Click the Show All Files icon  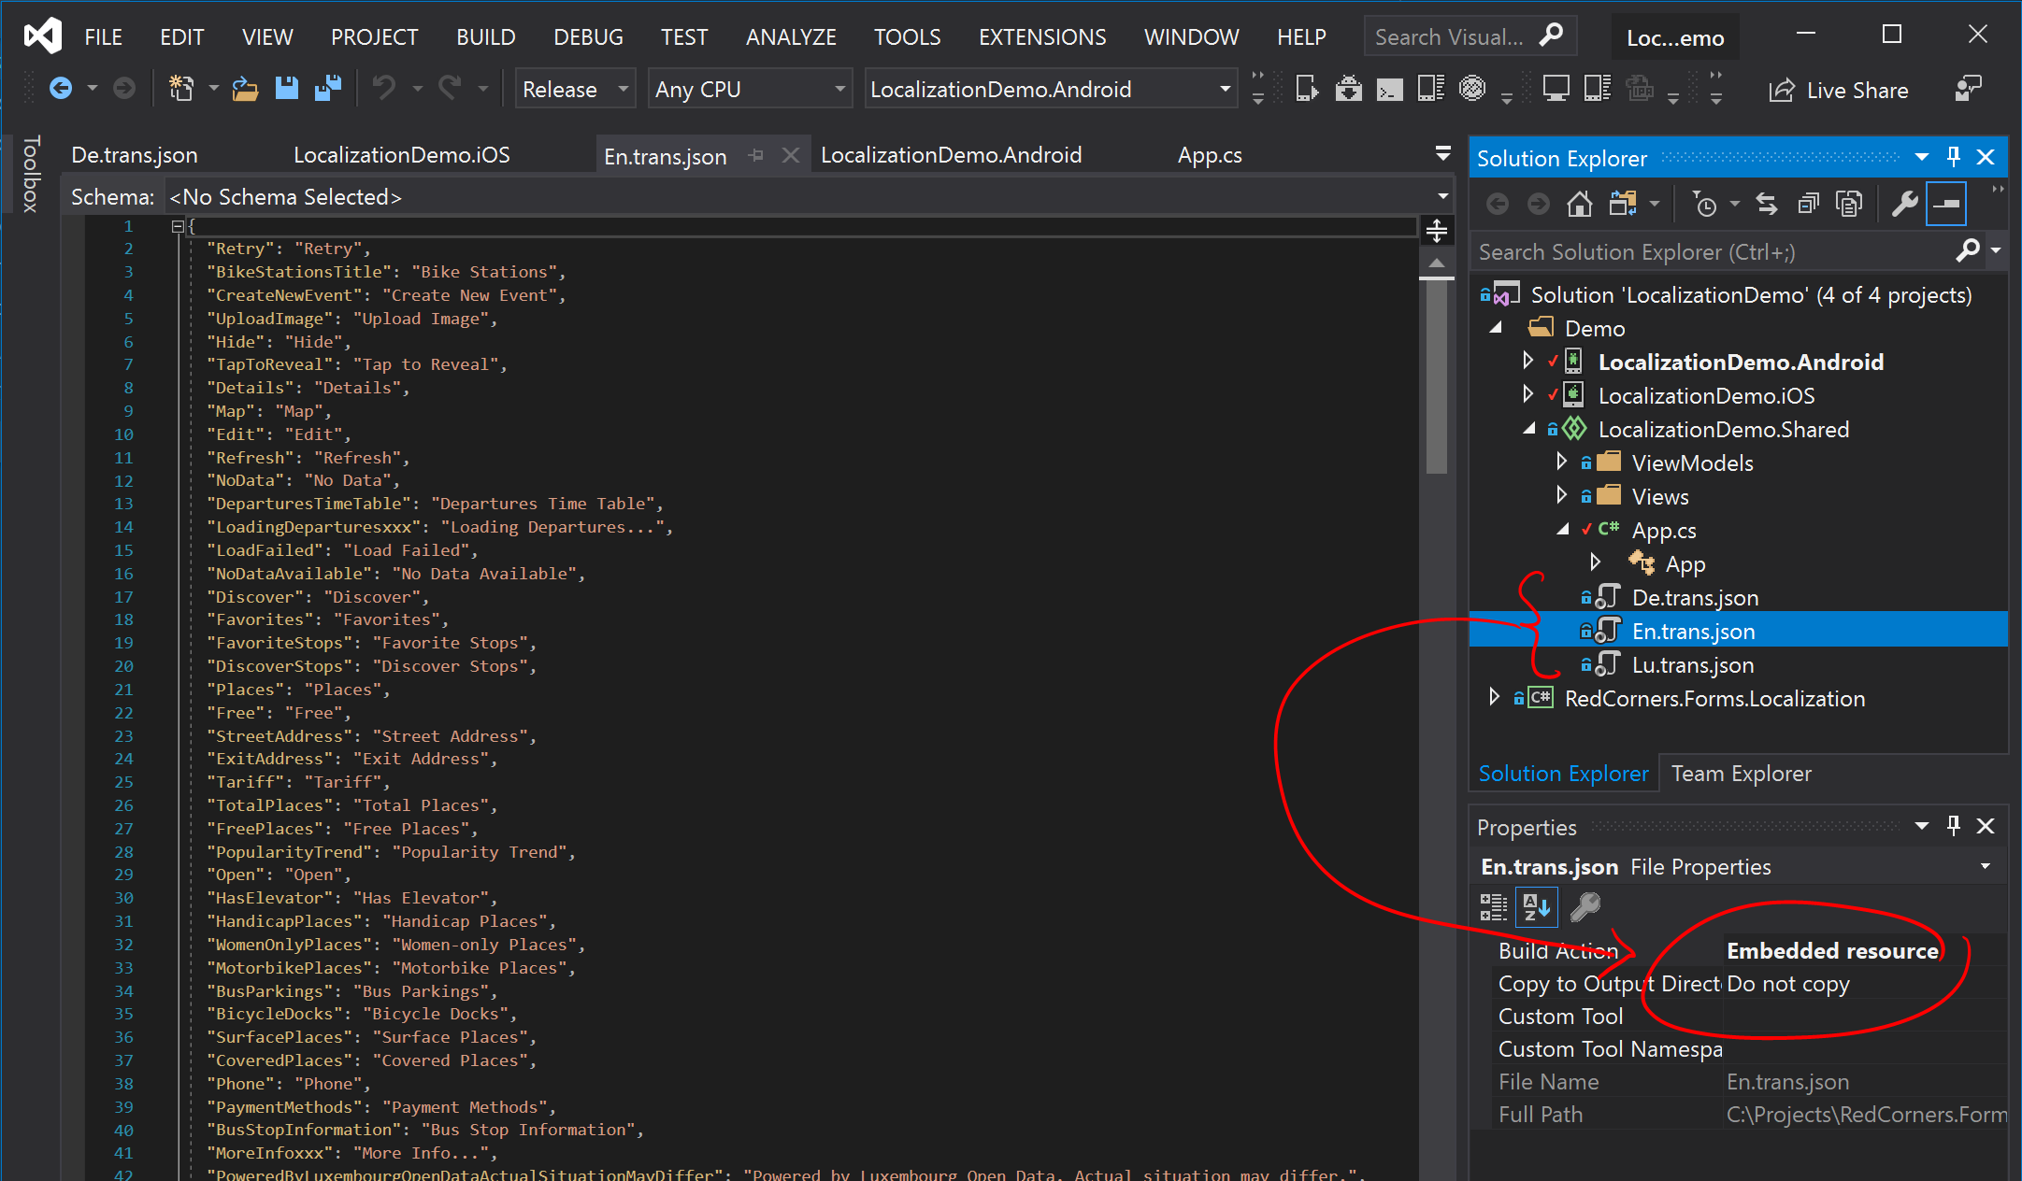tap(1849, 204)
